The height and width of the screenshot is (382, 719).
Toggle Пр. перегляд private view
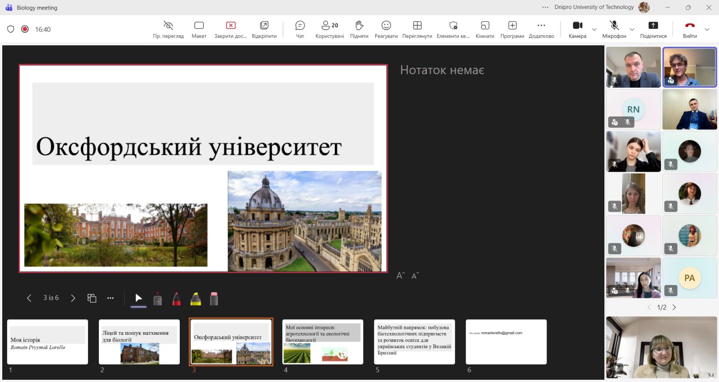tap(168, 29)
